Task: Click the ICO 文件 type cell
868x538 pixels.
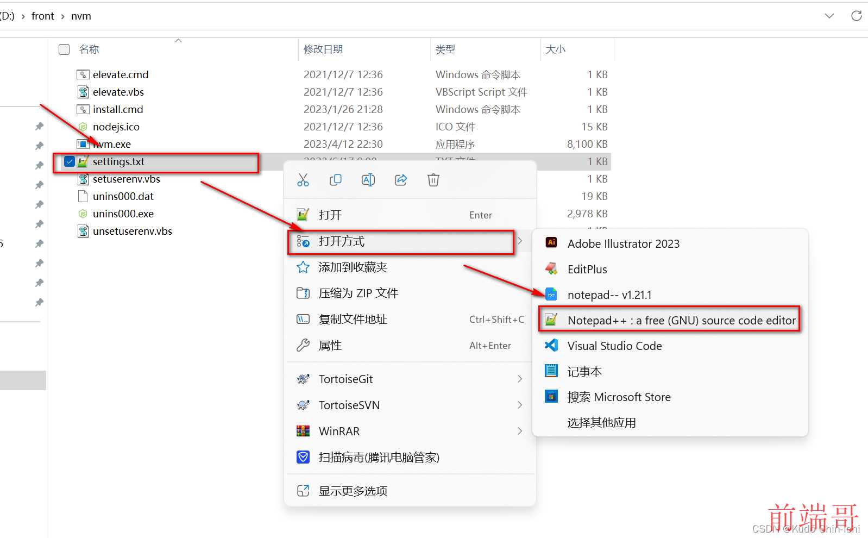Action: coord(455,127)
